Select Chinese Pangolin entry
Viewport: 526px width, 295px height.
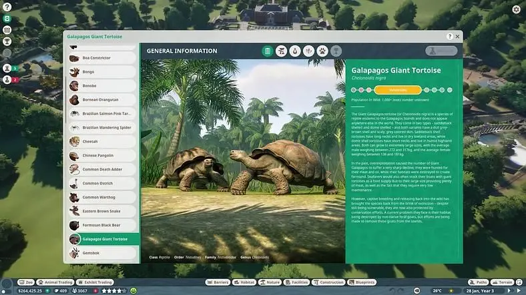[x=102, y=156]
